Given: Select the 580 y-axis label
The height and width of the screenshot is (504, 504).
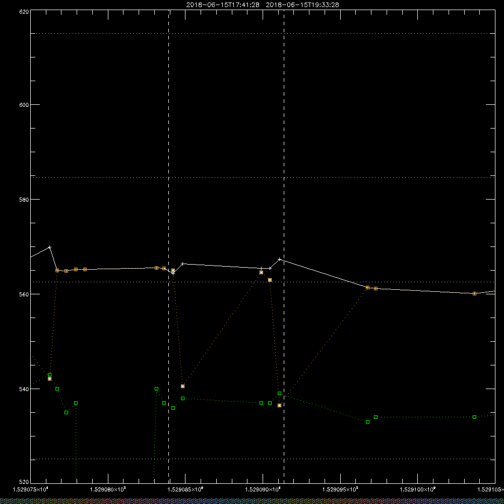Looking at the screenshot, I should [24, 199].
